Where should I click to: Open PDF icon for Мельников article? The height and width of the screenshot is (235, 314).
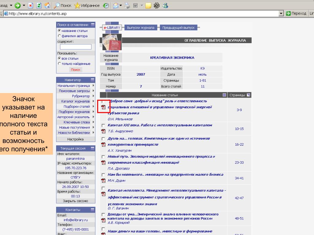[103, 107]
